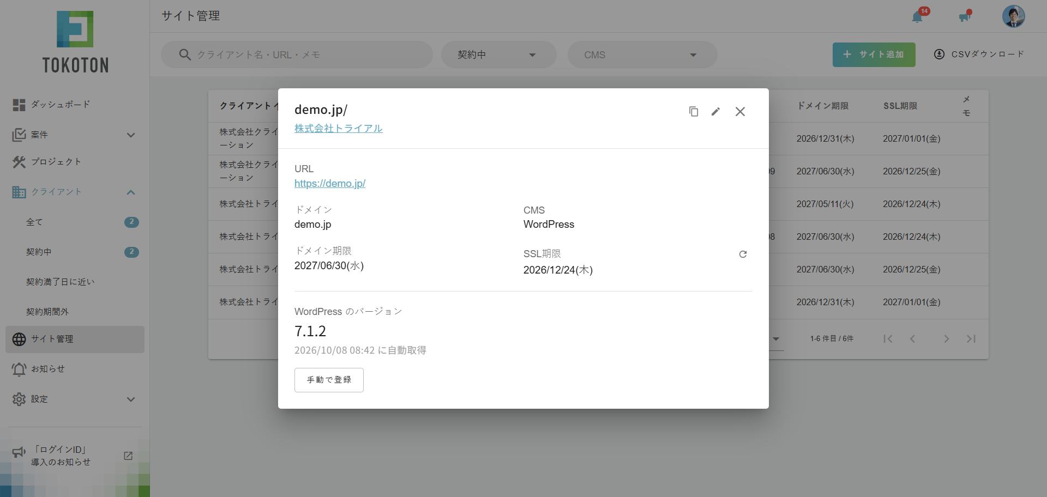This screenshot has height=497, width=1047.
Task: Click the サイト追加 button
Action: [x=874, y=54]
